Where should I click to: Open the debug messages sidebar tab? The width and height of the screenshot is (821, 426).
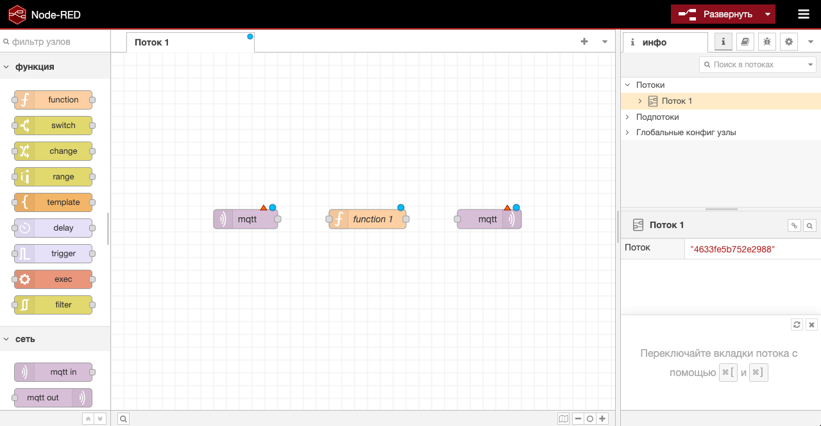pos(766,42)
